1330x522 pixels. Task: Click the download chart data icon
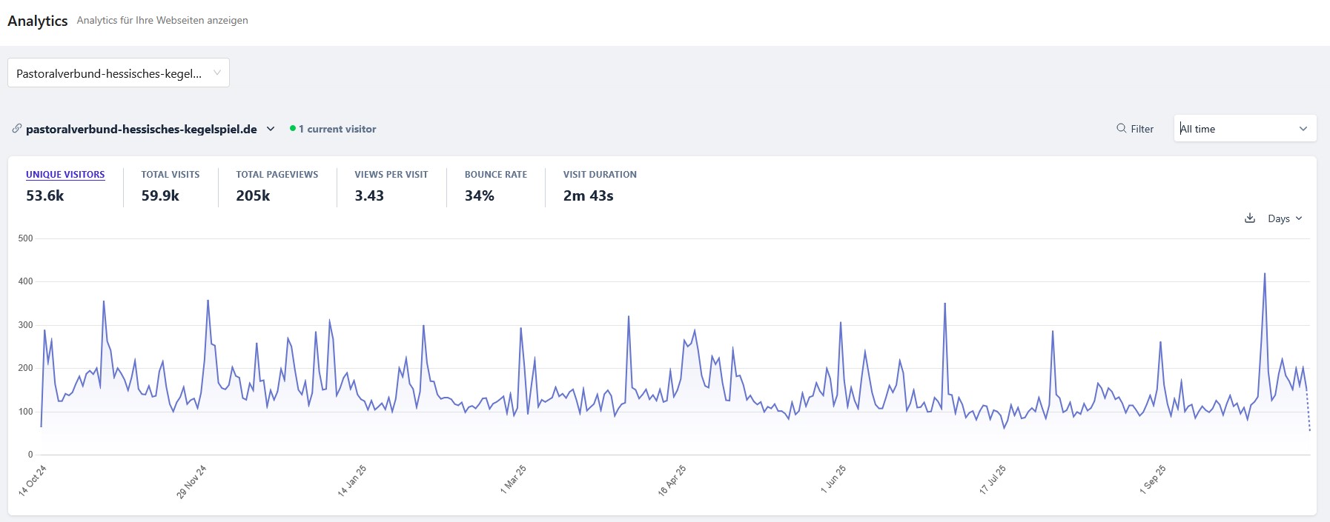1249,218
